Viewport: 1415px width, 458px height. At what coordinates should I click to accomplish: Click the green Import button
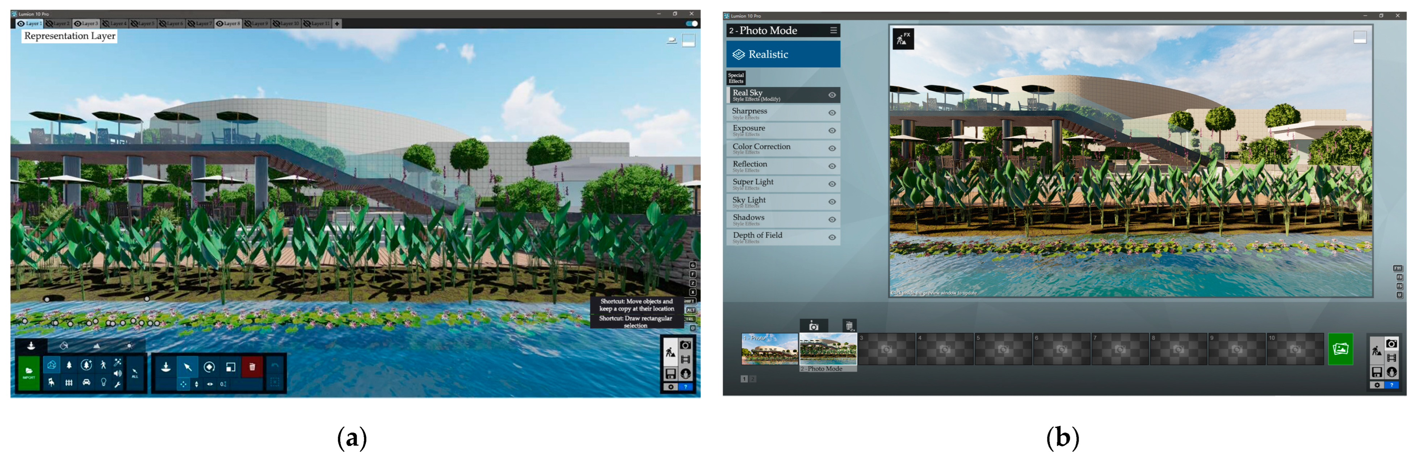coord(29,373)
